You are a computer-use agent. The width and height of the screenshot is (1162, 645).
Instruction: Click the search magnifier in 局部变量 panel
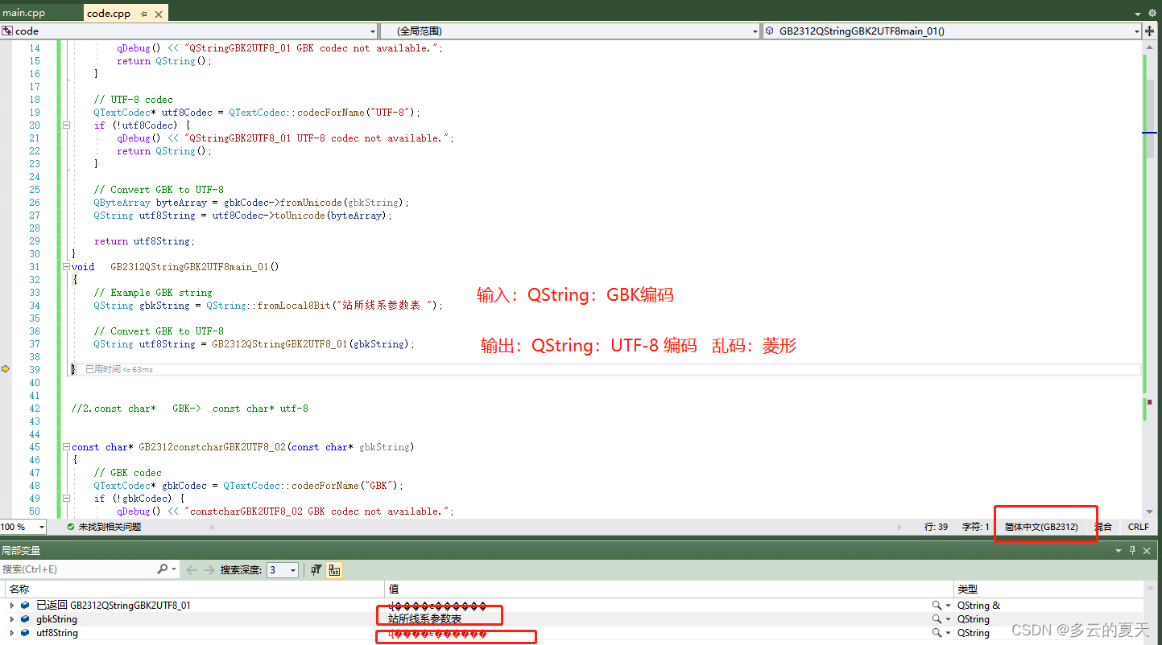tap(163, 569)
